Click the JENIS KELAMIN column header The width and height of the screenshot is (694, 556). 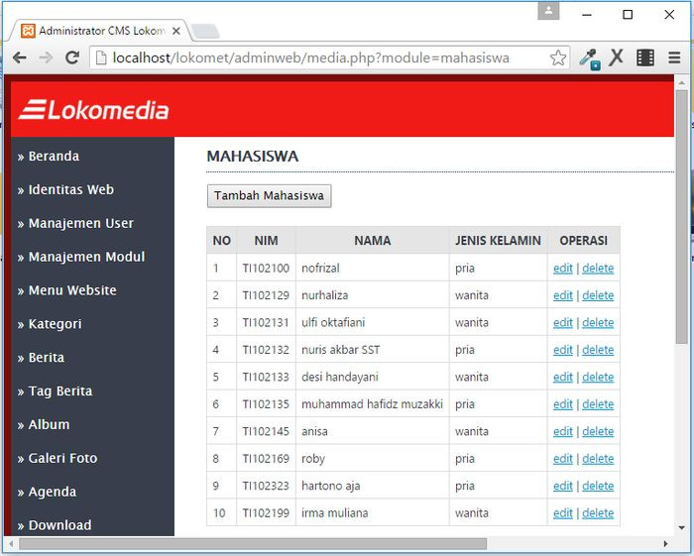[x=498, y=241]
